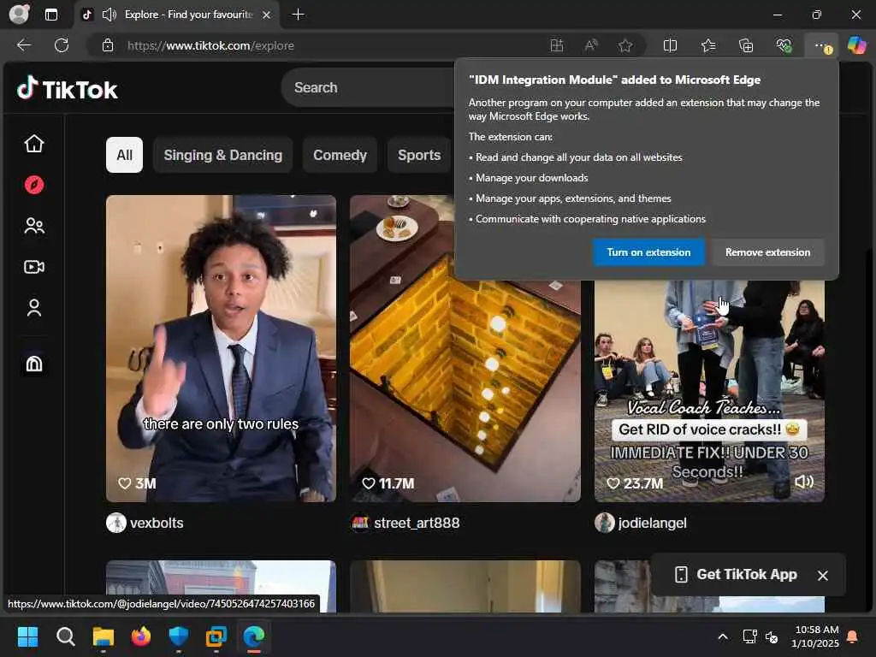
Task: Open a new browser tab
Action: coord(298,15)
